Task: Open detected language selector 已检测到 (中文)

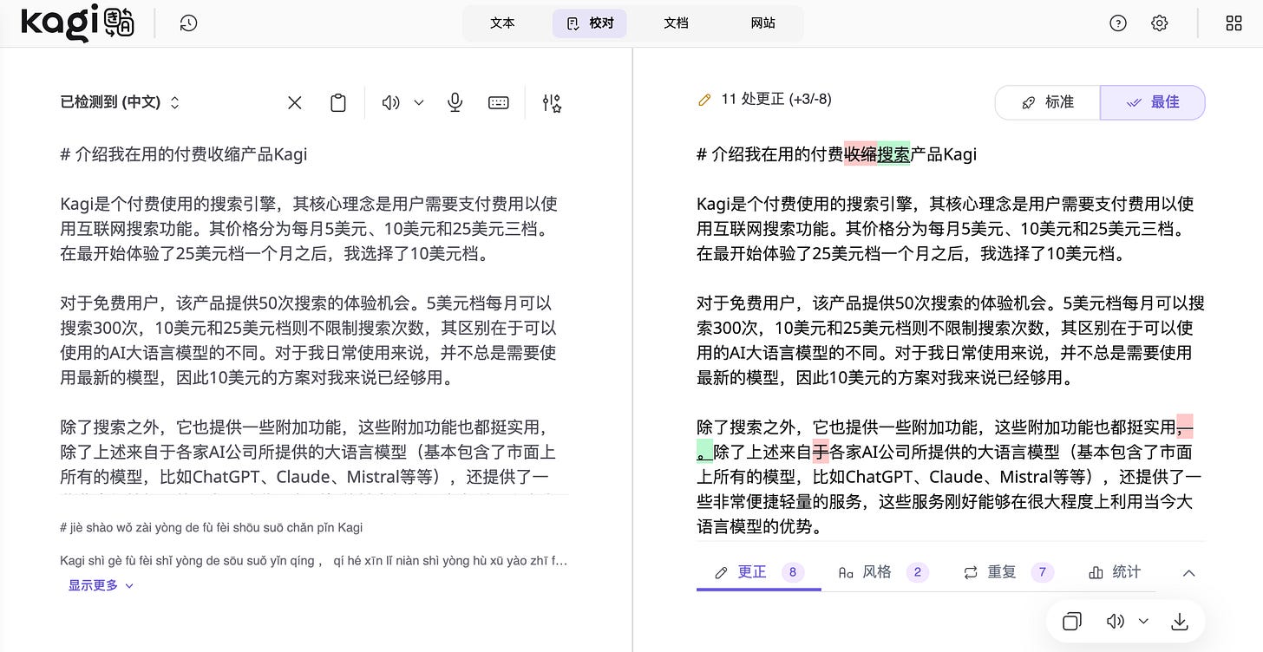Action: pyautogui.click(x=121, y=102)
